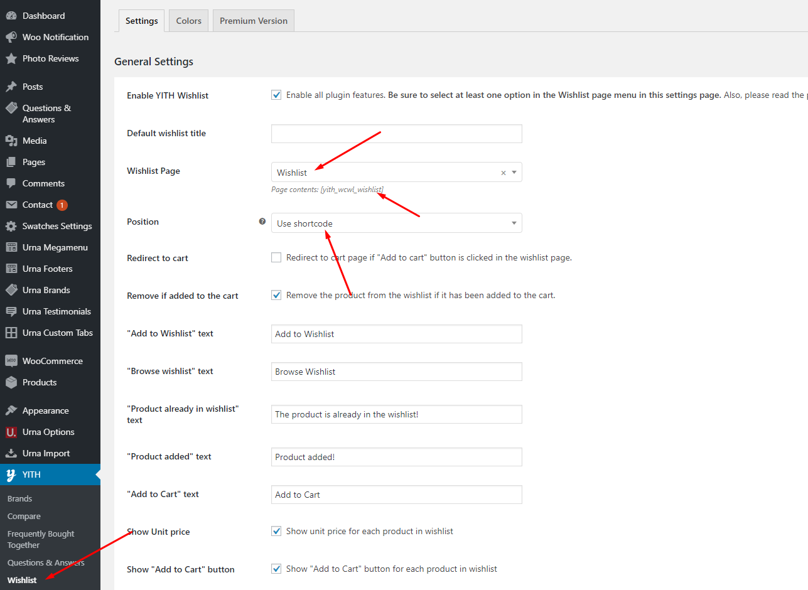Open the Posts menu label
Screen dimensions: 808x590
[x=33, y=87]
